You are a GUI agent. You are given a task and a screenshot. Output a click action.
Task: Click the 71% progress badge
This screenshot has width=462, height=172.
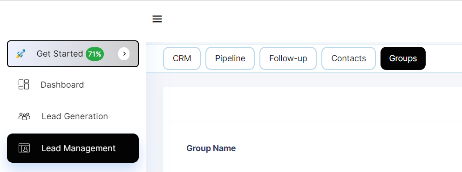coord(95,54)
